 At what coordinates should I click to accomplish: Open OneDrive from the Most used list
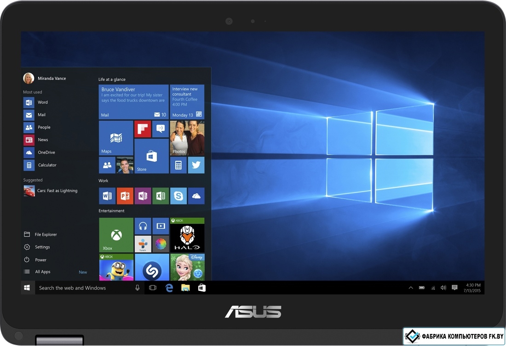click(x=39, y=153)
